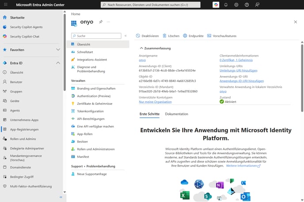Click the Besitzer owners icon

click(x=73, y=141)
